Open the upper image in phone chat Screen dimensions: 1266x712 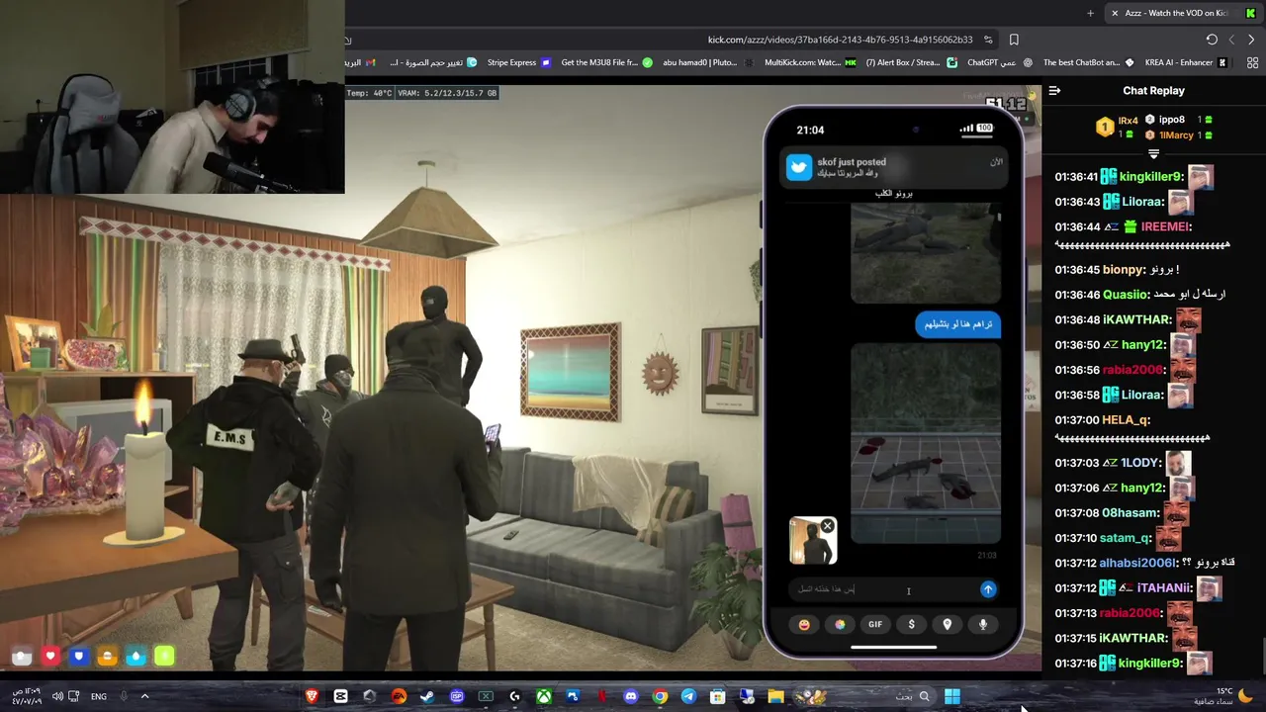point(926,253)
